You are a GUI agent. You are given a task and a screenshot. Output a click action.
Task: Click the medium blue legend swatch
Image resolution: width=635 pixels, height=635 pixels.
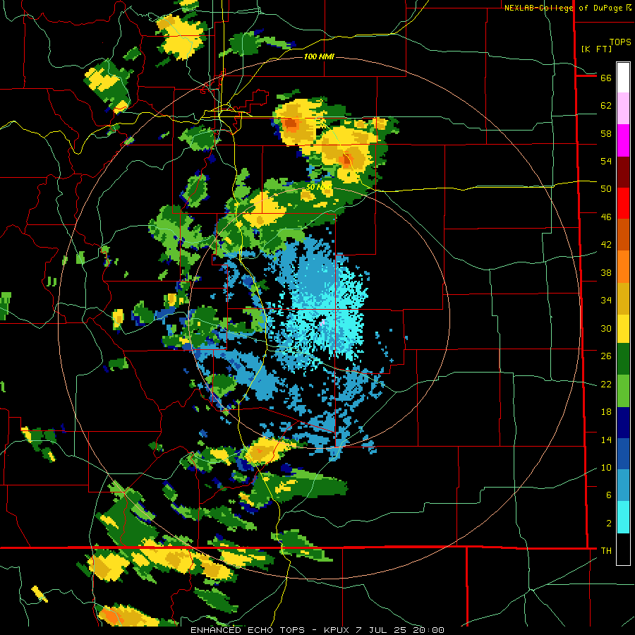623,454
